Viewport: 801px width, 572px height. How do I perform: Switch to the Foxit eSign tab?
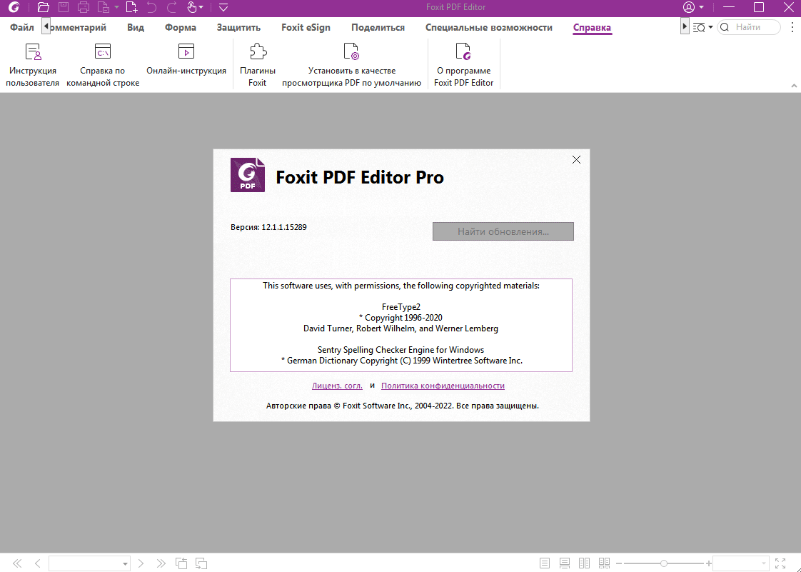306,28
